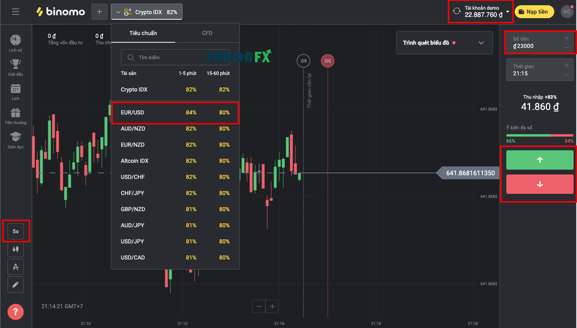The height and width of the screenshot is (328, 577).
Task: Select EUR/NZD asset row
Action: coord(175,145)
